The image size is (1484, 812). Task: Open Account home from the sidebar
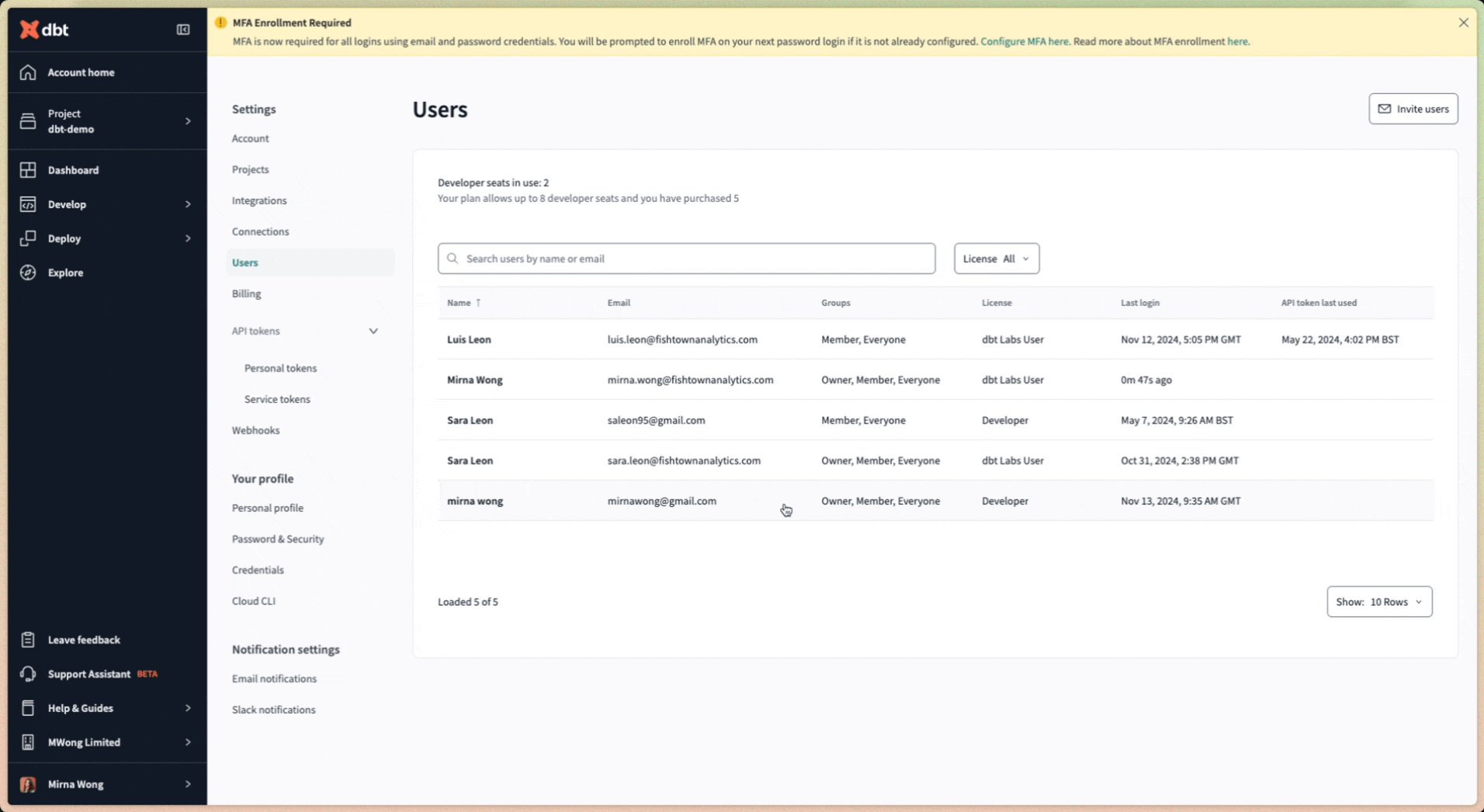80,71
